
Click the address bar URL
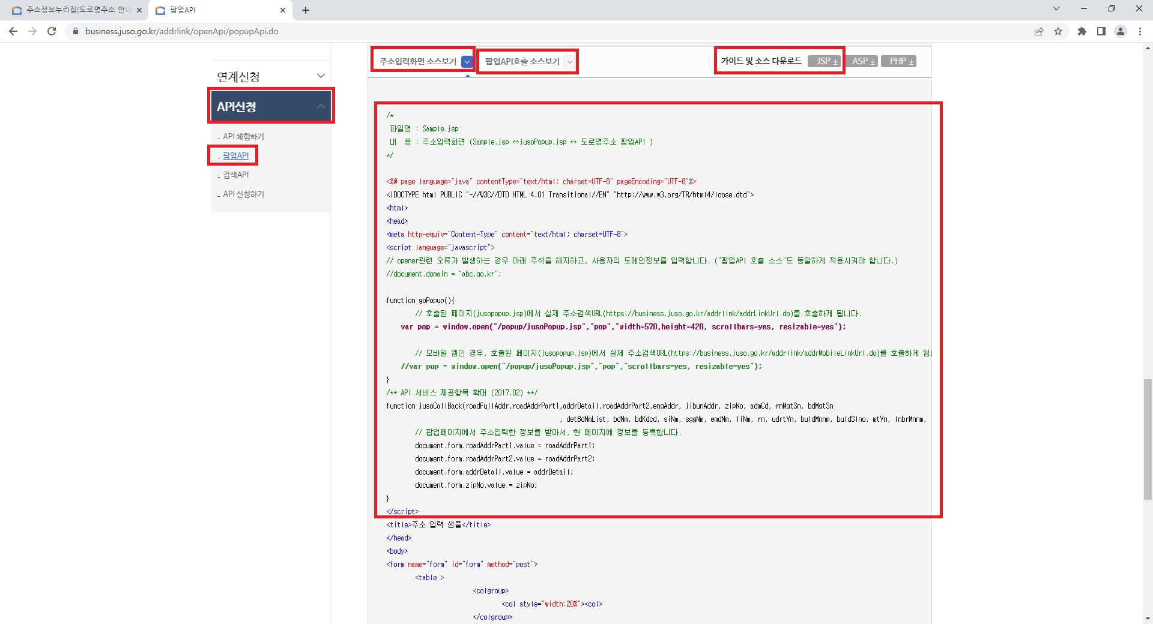182,31
